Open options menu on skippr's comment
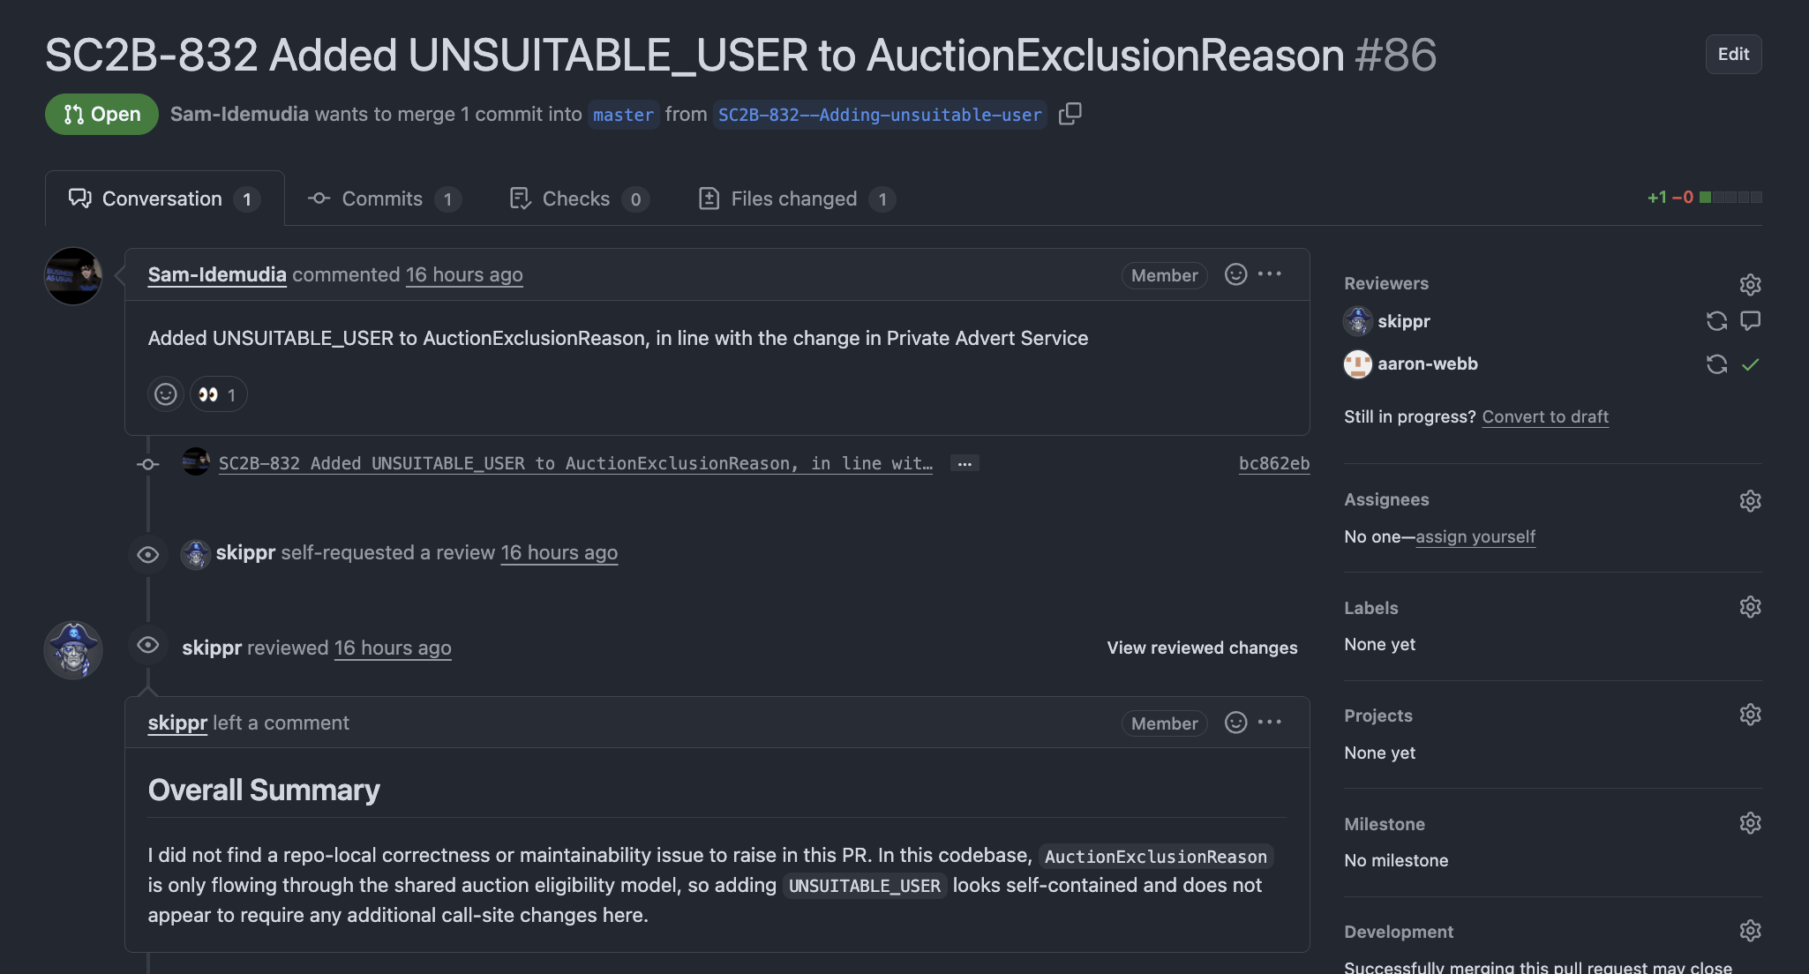 click(x=1270, y=723)
